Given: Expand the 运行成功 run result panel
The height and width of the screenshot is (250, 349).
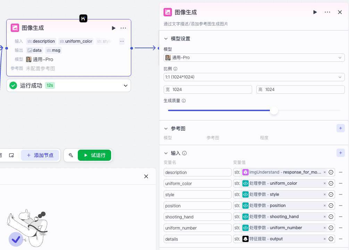Looking at the screenshot, I should [125, 85].
